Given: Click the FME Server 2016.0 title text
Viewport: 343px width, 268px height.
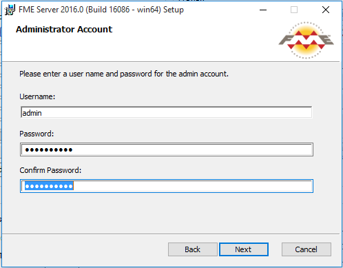Looking at the screenshot, I should pyautogui.click(x=101, y=10).
